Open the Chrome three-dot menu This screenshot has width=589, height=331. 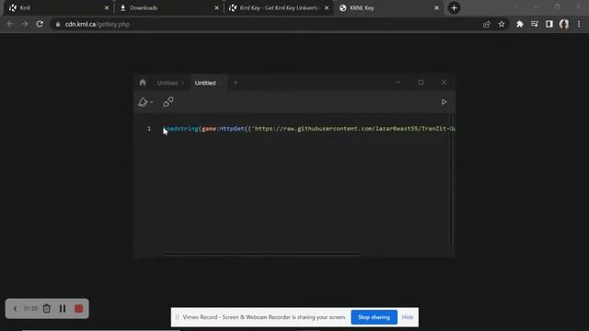tap(579, 24)
